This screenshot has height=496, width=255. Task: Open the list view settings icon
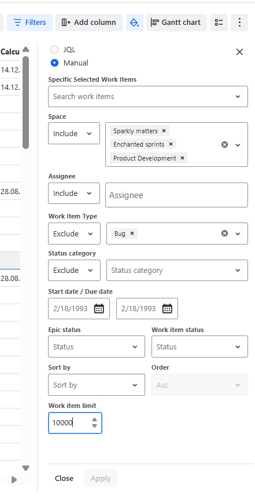[x=219, y=23]
